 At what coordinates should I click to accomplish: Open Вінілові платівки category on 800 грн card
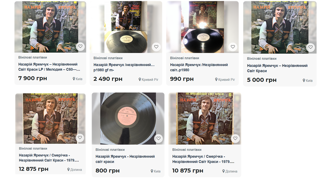pyautogui.click(x=110, y=150)
